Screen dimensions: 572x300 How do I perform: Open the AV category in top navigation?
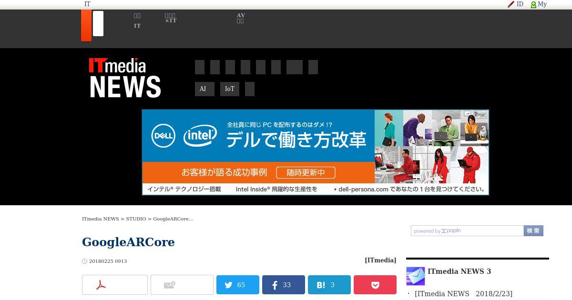[241, 18]
